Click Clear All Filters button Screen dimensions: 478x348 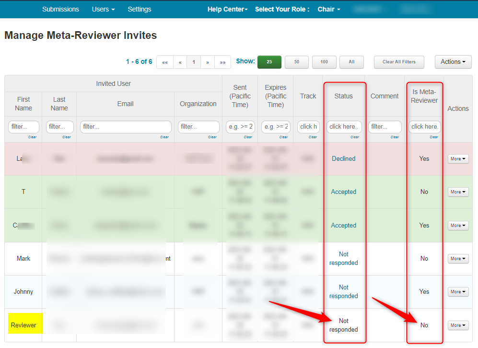pyautogui.click(x=399, y=62)
